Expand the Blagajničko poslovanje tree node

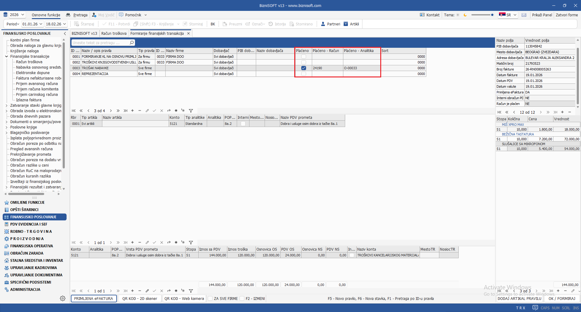7,133
